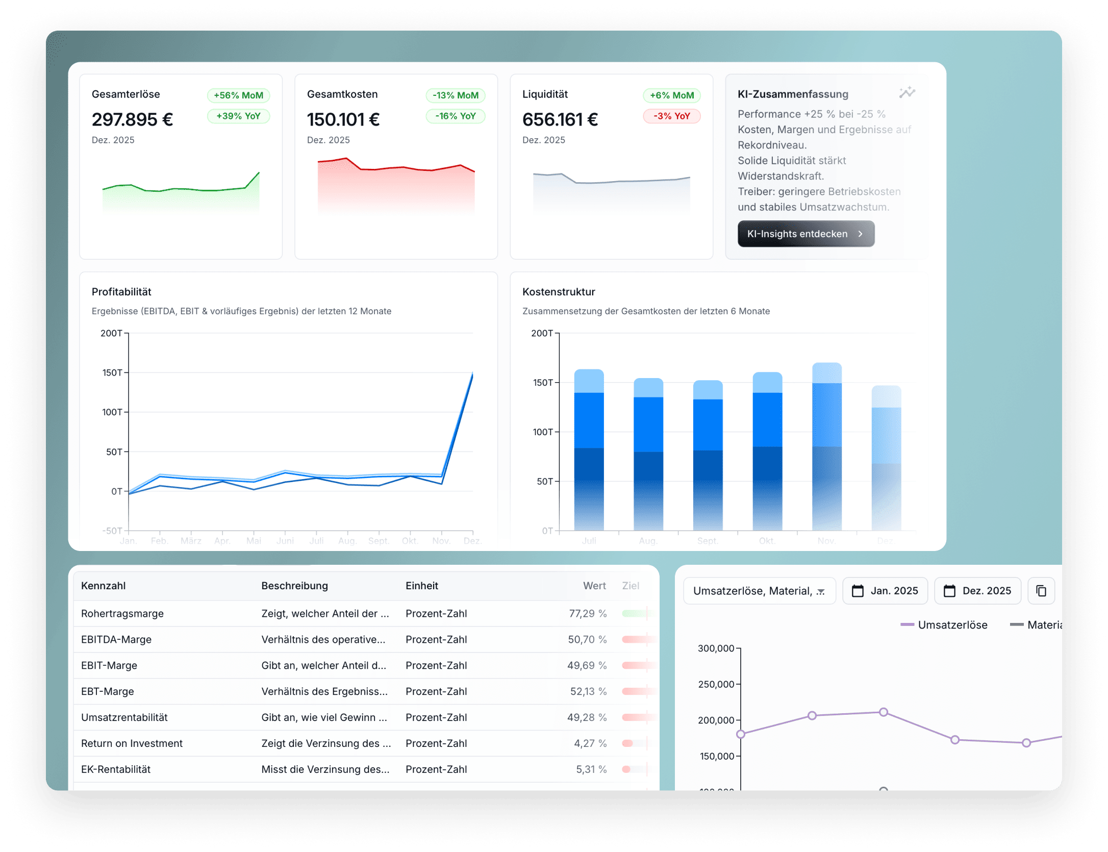
Task: Click arrow icon on KI-Insights entdecken button
Action: pos(861,234)
